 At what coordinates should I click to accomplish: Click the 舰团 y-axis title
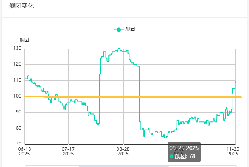pyautogui.click(x=24, y=40)
